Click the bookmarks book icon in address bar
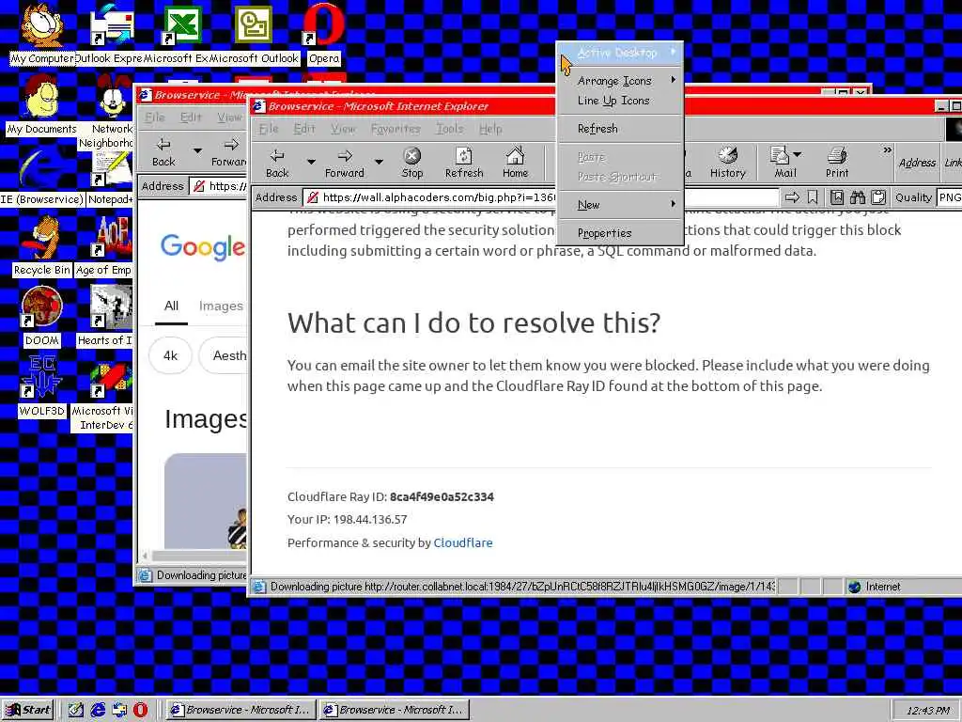The image size is (962, 722). pyautogui.click(x=837, y=197)
